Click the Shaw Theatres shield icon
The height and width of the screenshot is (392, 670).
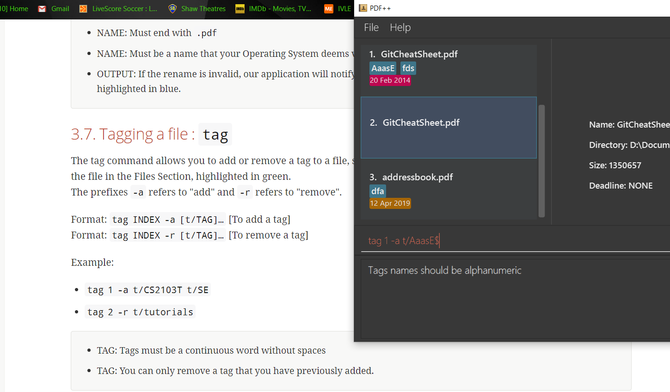172,8
